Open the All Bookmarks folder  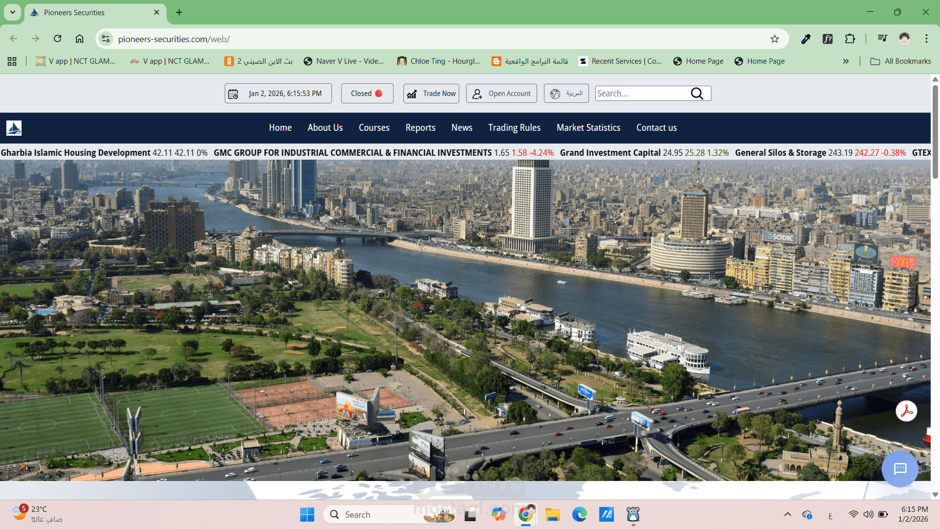coord(900,61)
